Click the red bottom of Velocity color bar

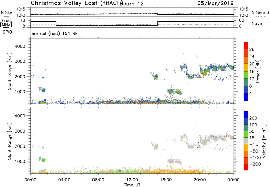point(246,167)
